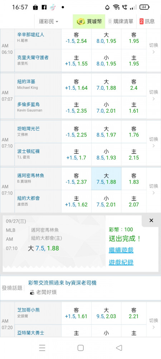The height and width of the screenshot is (359, 161).
Task: Close the bet confirmation slip
Action: click(151, 220)
